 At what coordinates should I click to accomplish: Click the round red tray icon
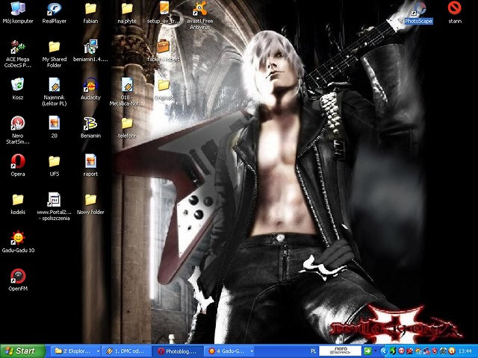tap(401, 351)
